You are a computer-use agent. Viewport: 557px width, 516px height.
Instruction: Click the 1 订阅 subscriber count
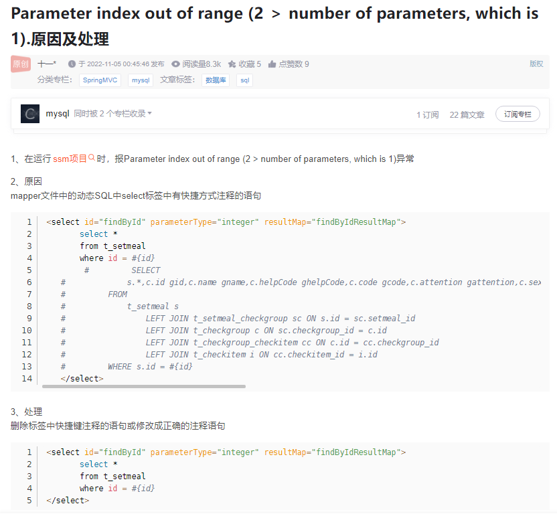click(427, 114)
